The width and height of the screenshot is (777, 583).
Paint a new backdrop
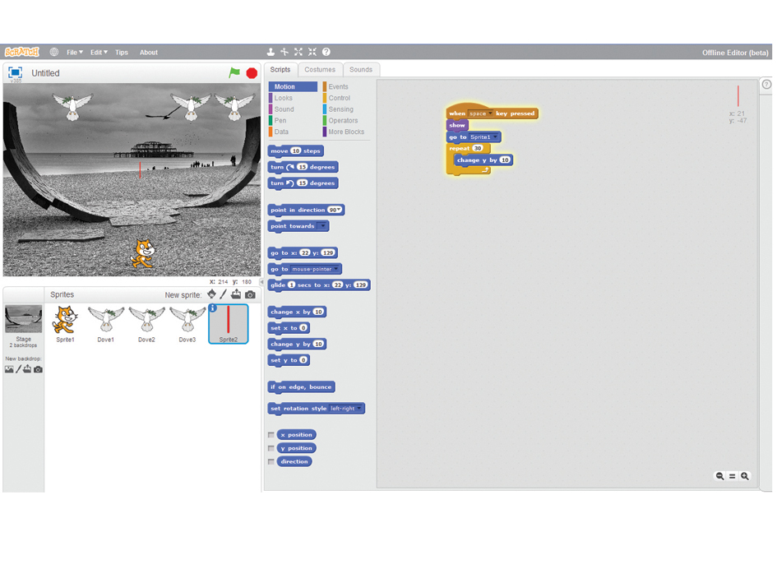point(18,369)
